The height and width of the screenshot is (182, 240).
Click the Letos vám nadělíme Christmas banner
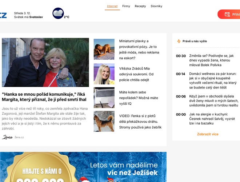click(83, 167)
